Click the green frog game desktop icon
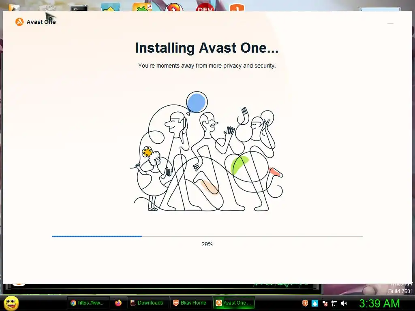Image resolution: width=415 pixels, height=311 pixels. 142,7
